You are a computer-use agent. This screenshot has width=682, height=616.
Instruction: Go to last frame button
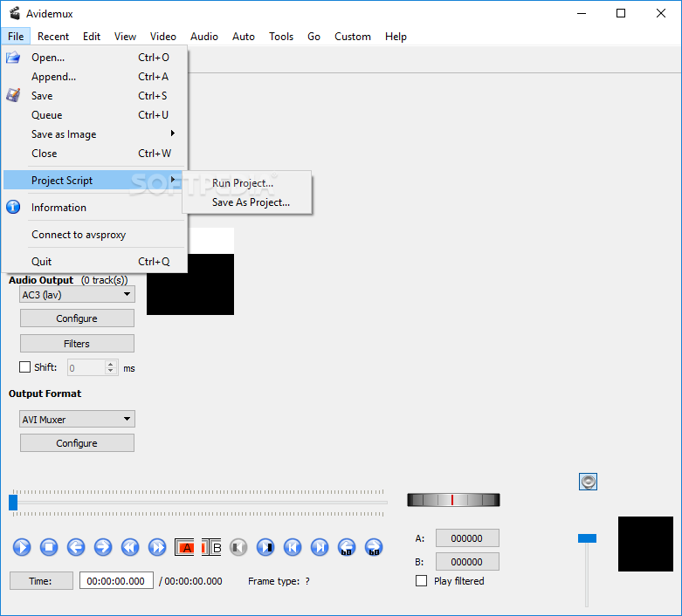320,547
